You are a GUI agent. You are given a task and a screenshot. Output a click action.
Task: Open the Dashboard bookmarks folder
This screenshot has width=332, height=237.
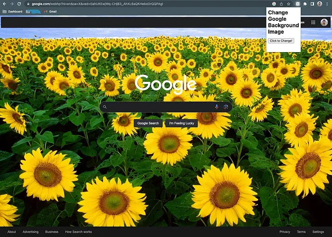tap(12, 12)
